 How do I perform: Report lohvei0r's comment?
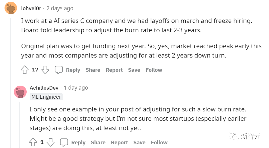tap(114, 70)
